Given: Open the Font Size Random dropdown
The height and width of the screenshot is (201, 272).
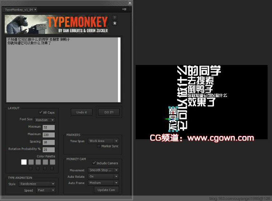Looking at the screenshot, I should [45, 120].
